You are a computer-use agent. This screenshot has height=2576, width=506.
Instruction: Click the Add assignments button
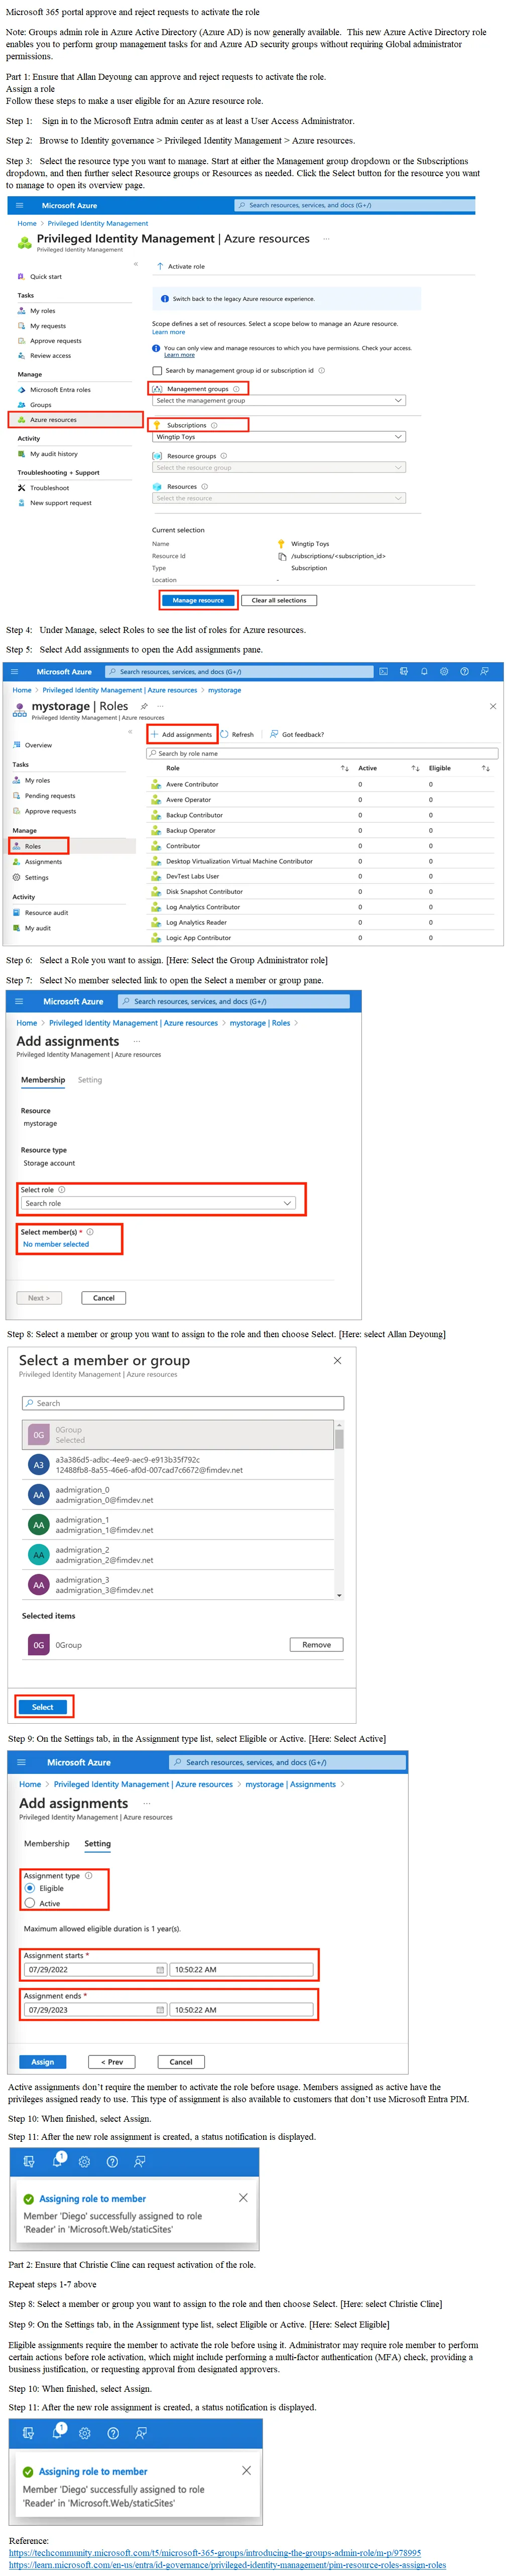tap(182, 735)
